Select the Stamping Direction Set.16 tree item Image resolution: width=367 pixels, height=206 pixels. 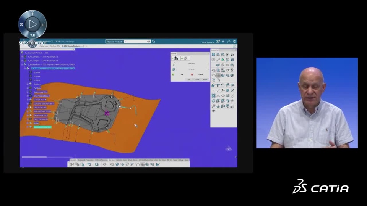[x=44, y=103]
